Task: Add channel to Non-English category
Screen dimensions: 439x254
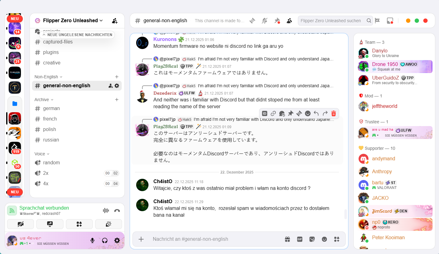Action: (117, 77)
